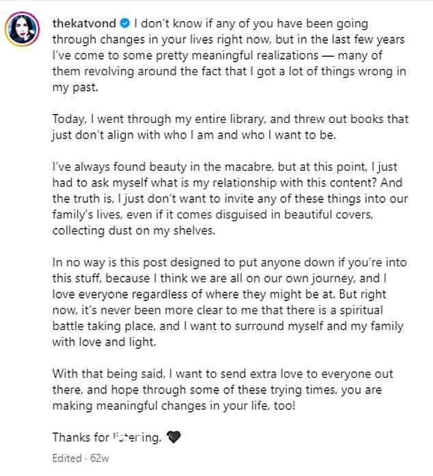The image size is (433, 476).
Task: Click the 'Thanks for' text
Action: pyautogui.click(x=81, y=438)
